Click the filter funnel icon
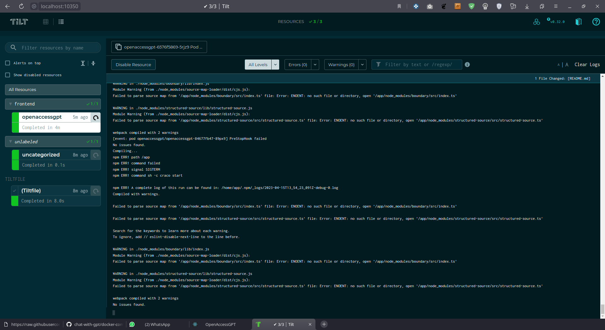The width and height of the screenshot is (605, 330). point(378,65)
